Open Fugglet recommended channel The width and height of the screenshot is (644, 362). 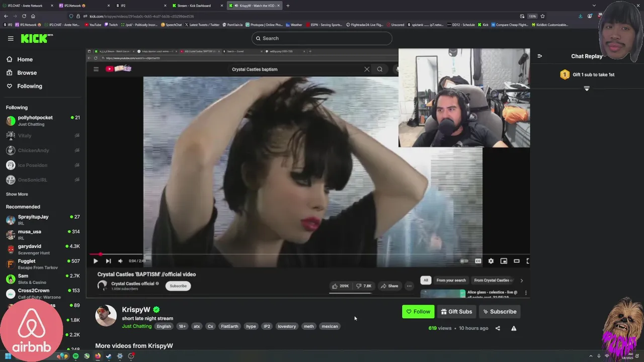coord(43,264)
